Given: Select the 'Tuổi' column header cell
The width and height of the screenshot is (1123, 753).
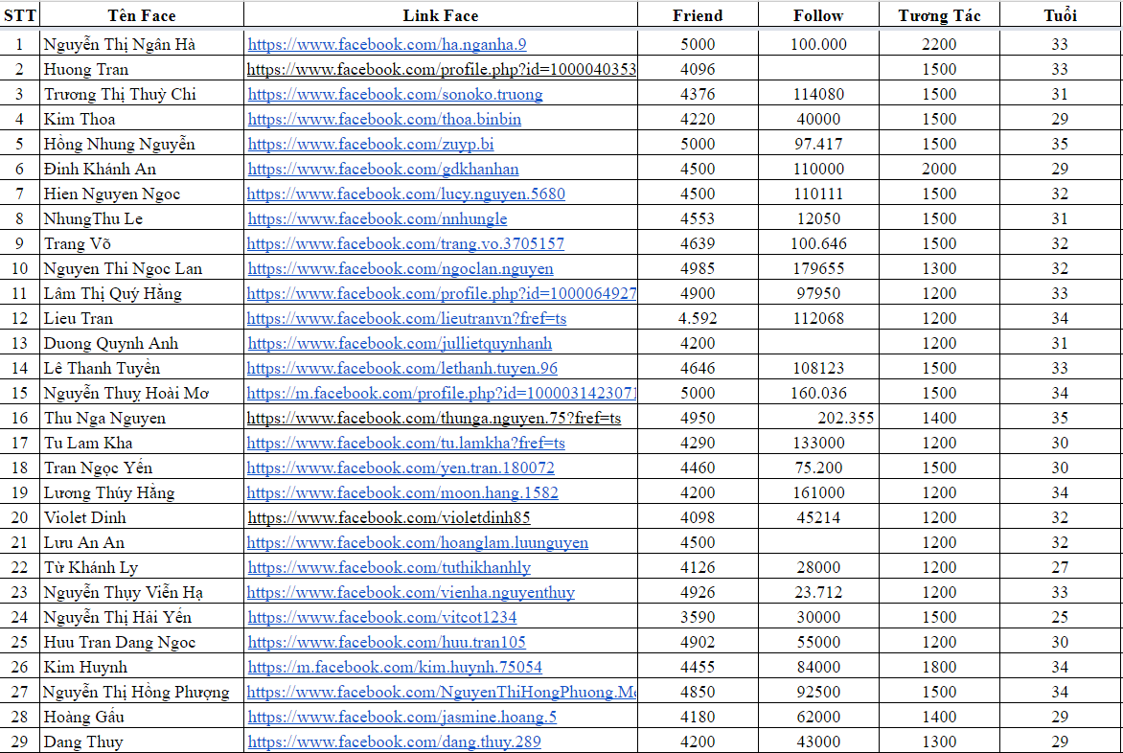Looking at the screenshot, I should click(1060, 15).
